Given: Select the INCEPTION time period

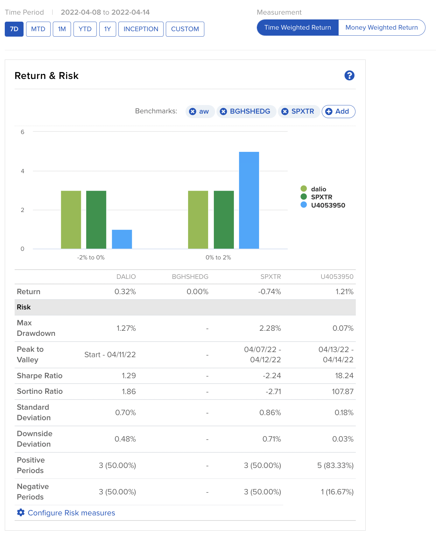Looking at the screenshot, I should tap(141, 29).
